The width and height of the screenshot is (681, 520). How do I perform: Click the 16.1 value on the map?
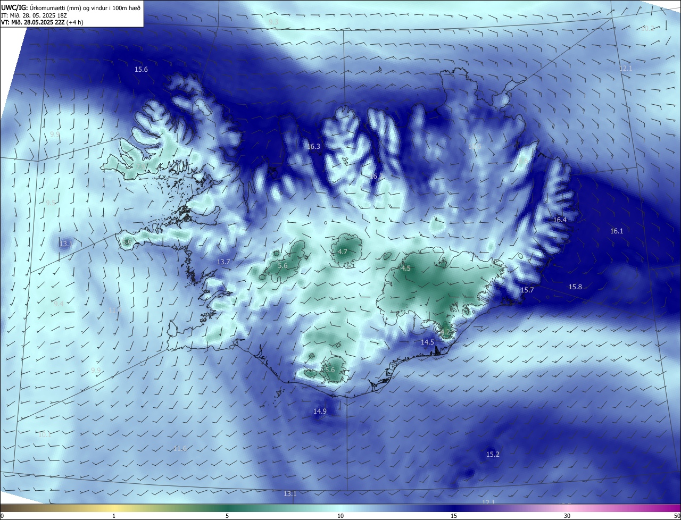tap(617, 231)
